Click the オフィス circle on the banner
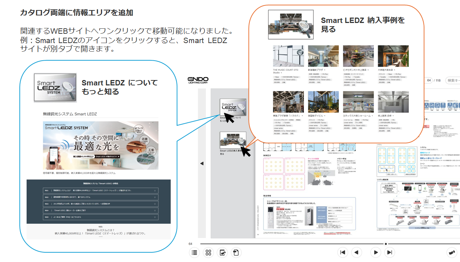 coord(138,129)
